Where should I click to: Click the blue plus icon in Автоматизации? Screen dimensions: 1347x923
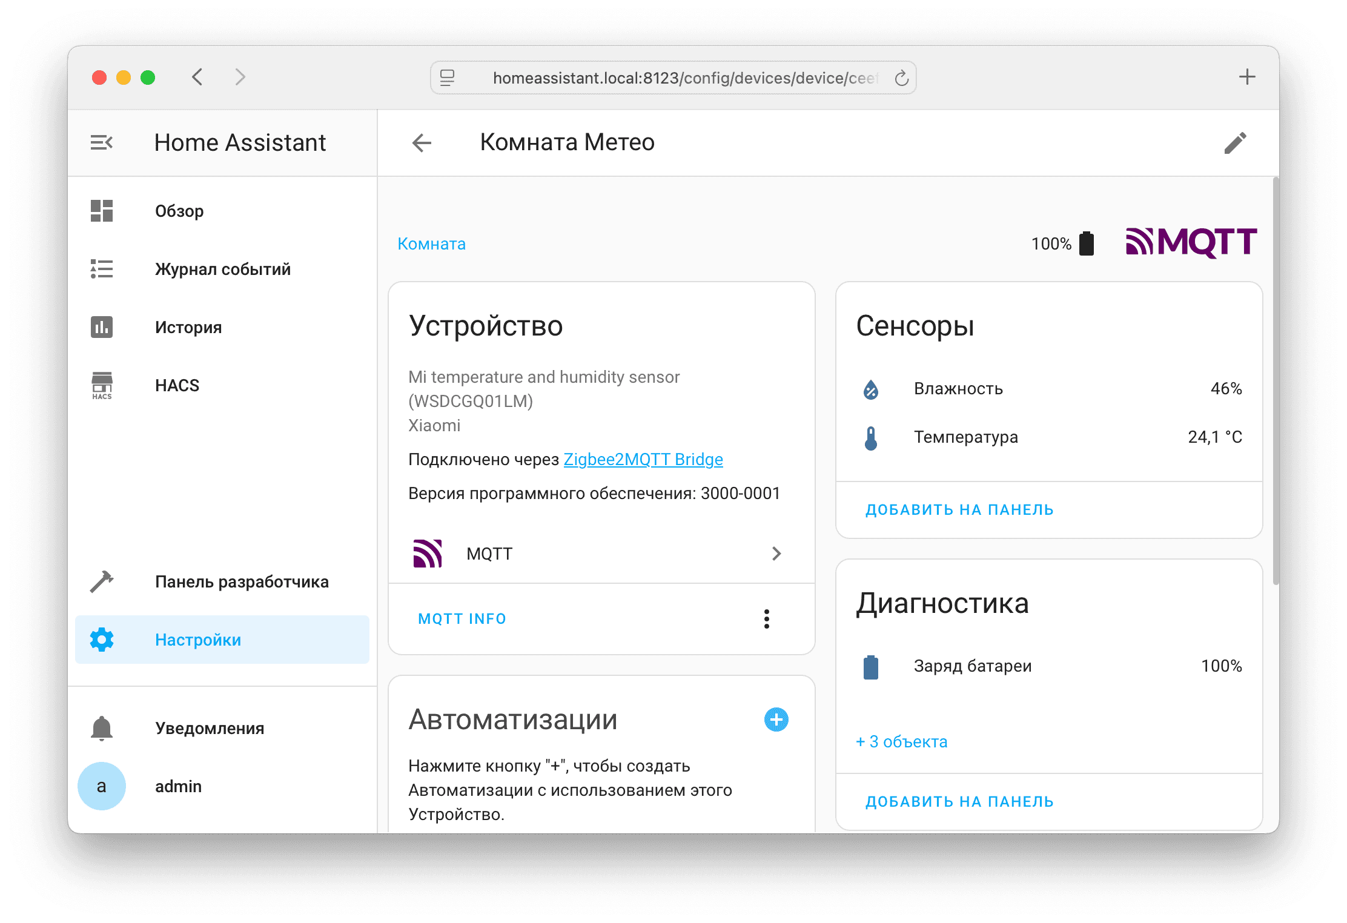click(776, 720)
